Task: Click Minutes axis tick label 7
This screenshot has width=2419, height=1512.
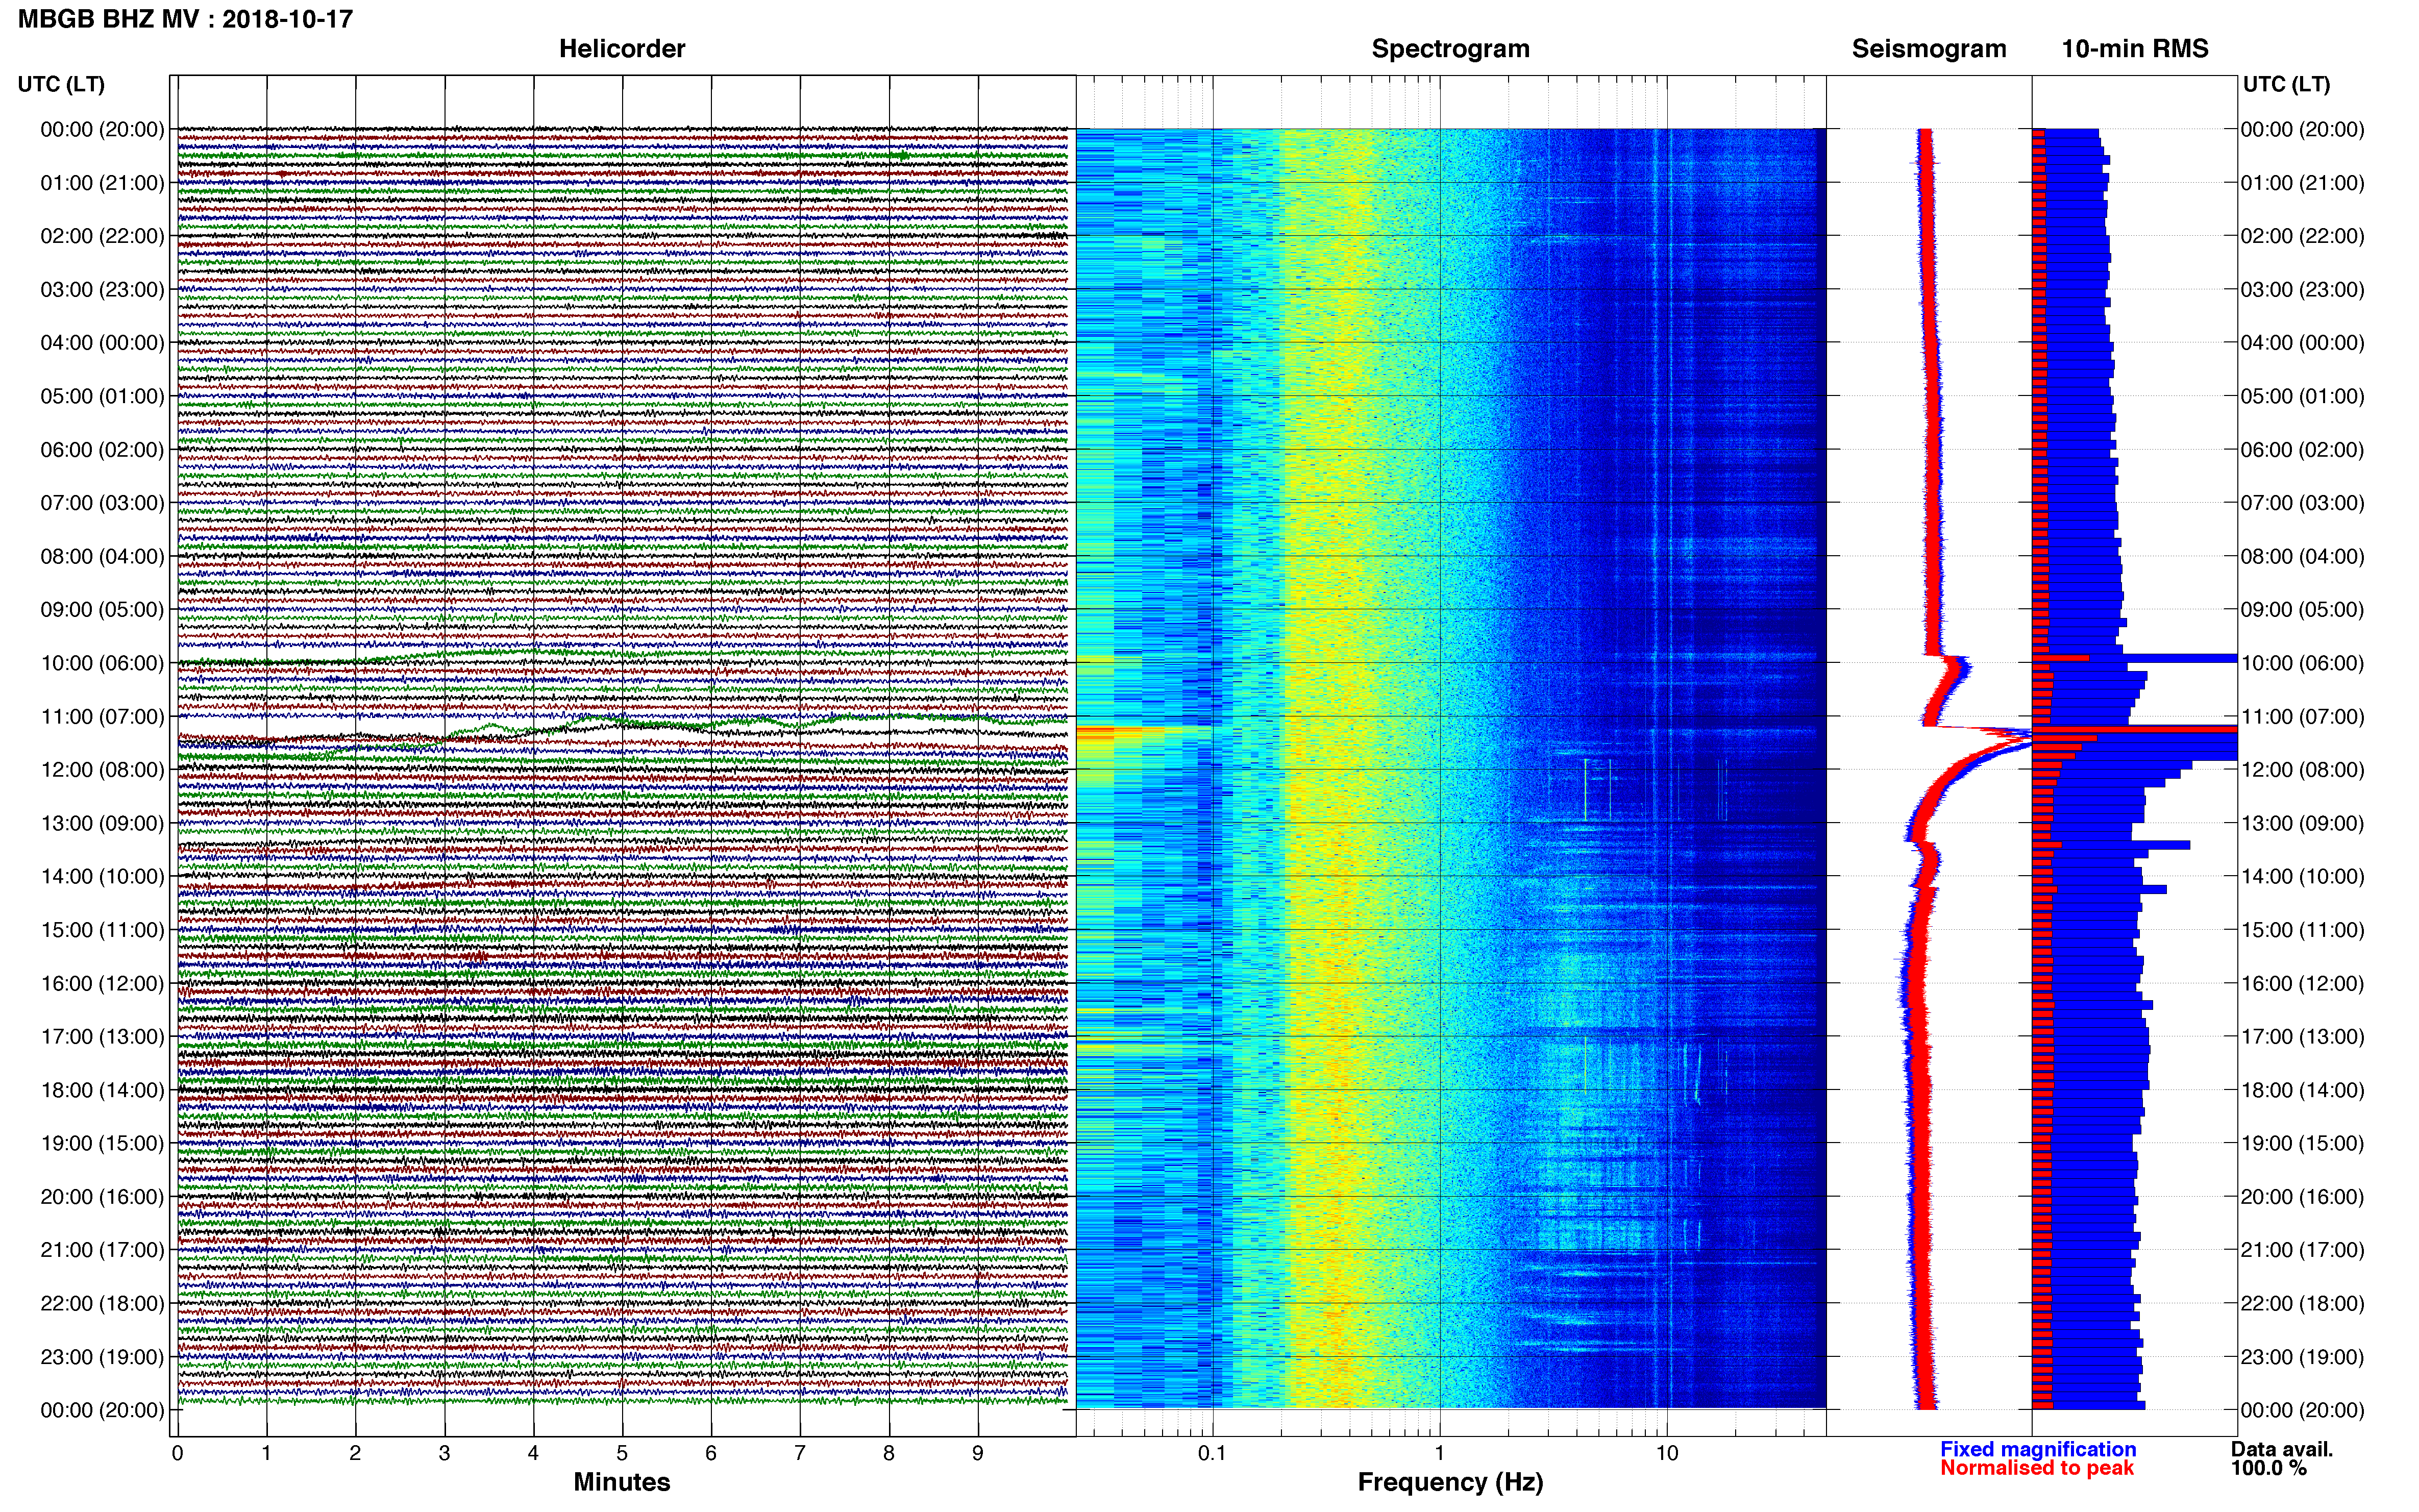Action: (x=800, y=1453)
